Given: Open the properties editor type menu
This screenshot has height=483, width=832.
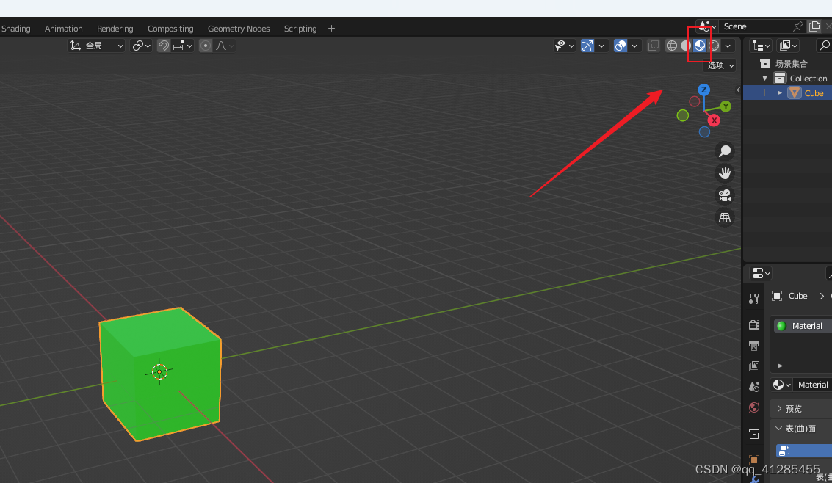Looking at the screenshot, I should coord(760,274).
